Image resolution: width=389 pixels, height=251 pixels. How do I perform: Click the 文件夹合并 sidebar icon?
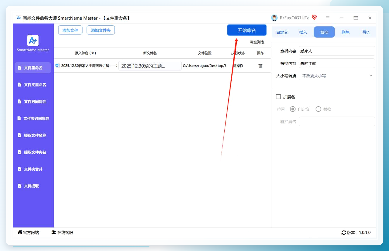coord(20,169)
